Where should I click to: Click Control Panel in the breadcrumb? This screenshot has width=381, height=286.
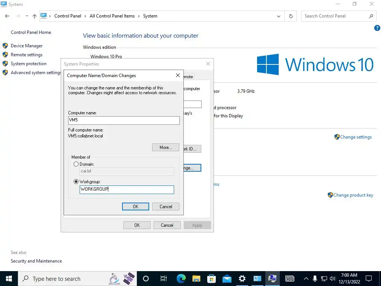[x=68, y=16]
